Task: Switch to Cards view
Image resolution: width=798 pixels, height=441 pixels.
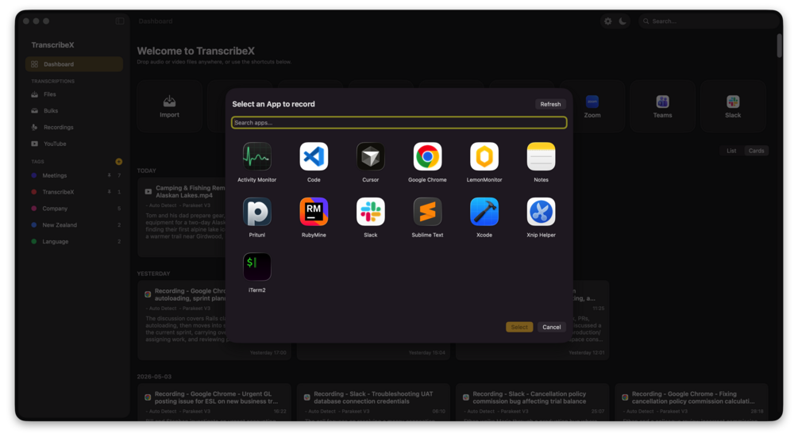Action: 756,151
